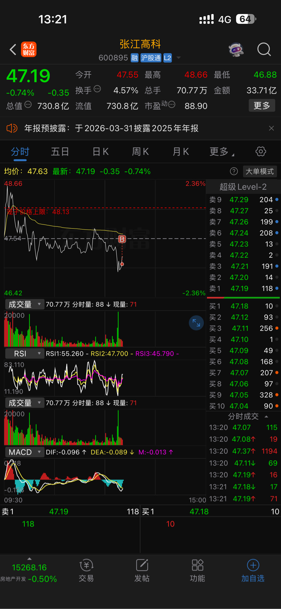Open the RSI indicator dropdown
The image size is (281, 609).
[24, 353]
